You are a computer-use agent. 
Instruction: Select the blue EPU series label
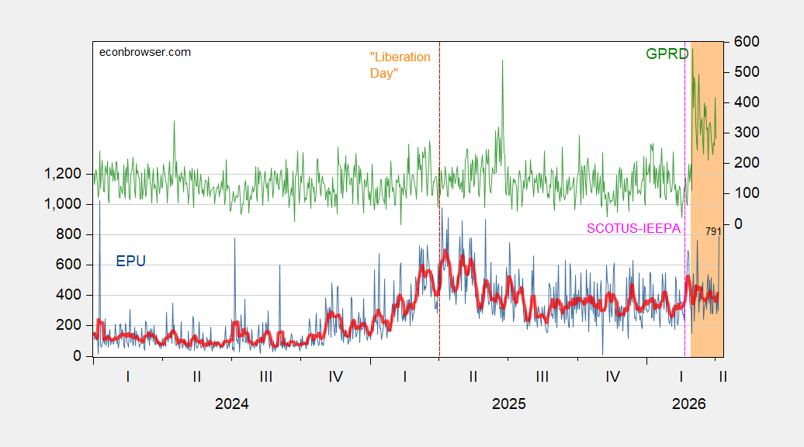[130, 262]
